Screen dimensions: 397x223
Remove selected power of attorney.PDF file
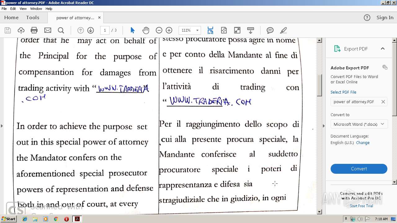click(383, 102)
